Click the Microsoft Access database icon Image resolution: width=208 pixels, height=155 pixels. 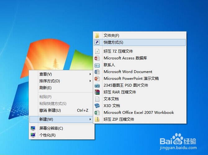(97, 58)
